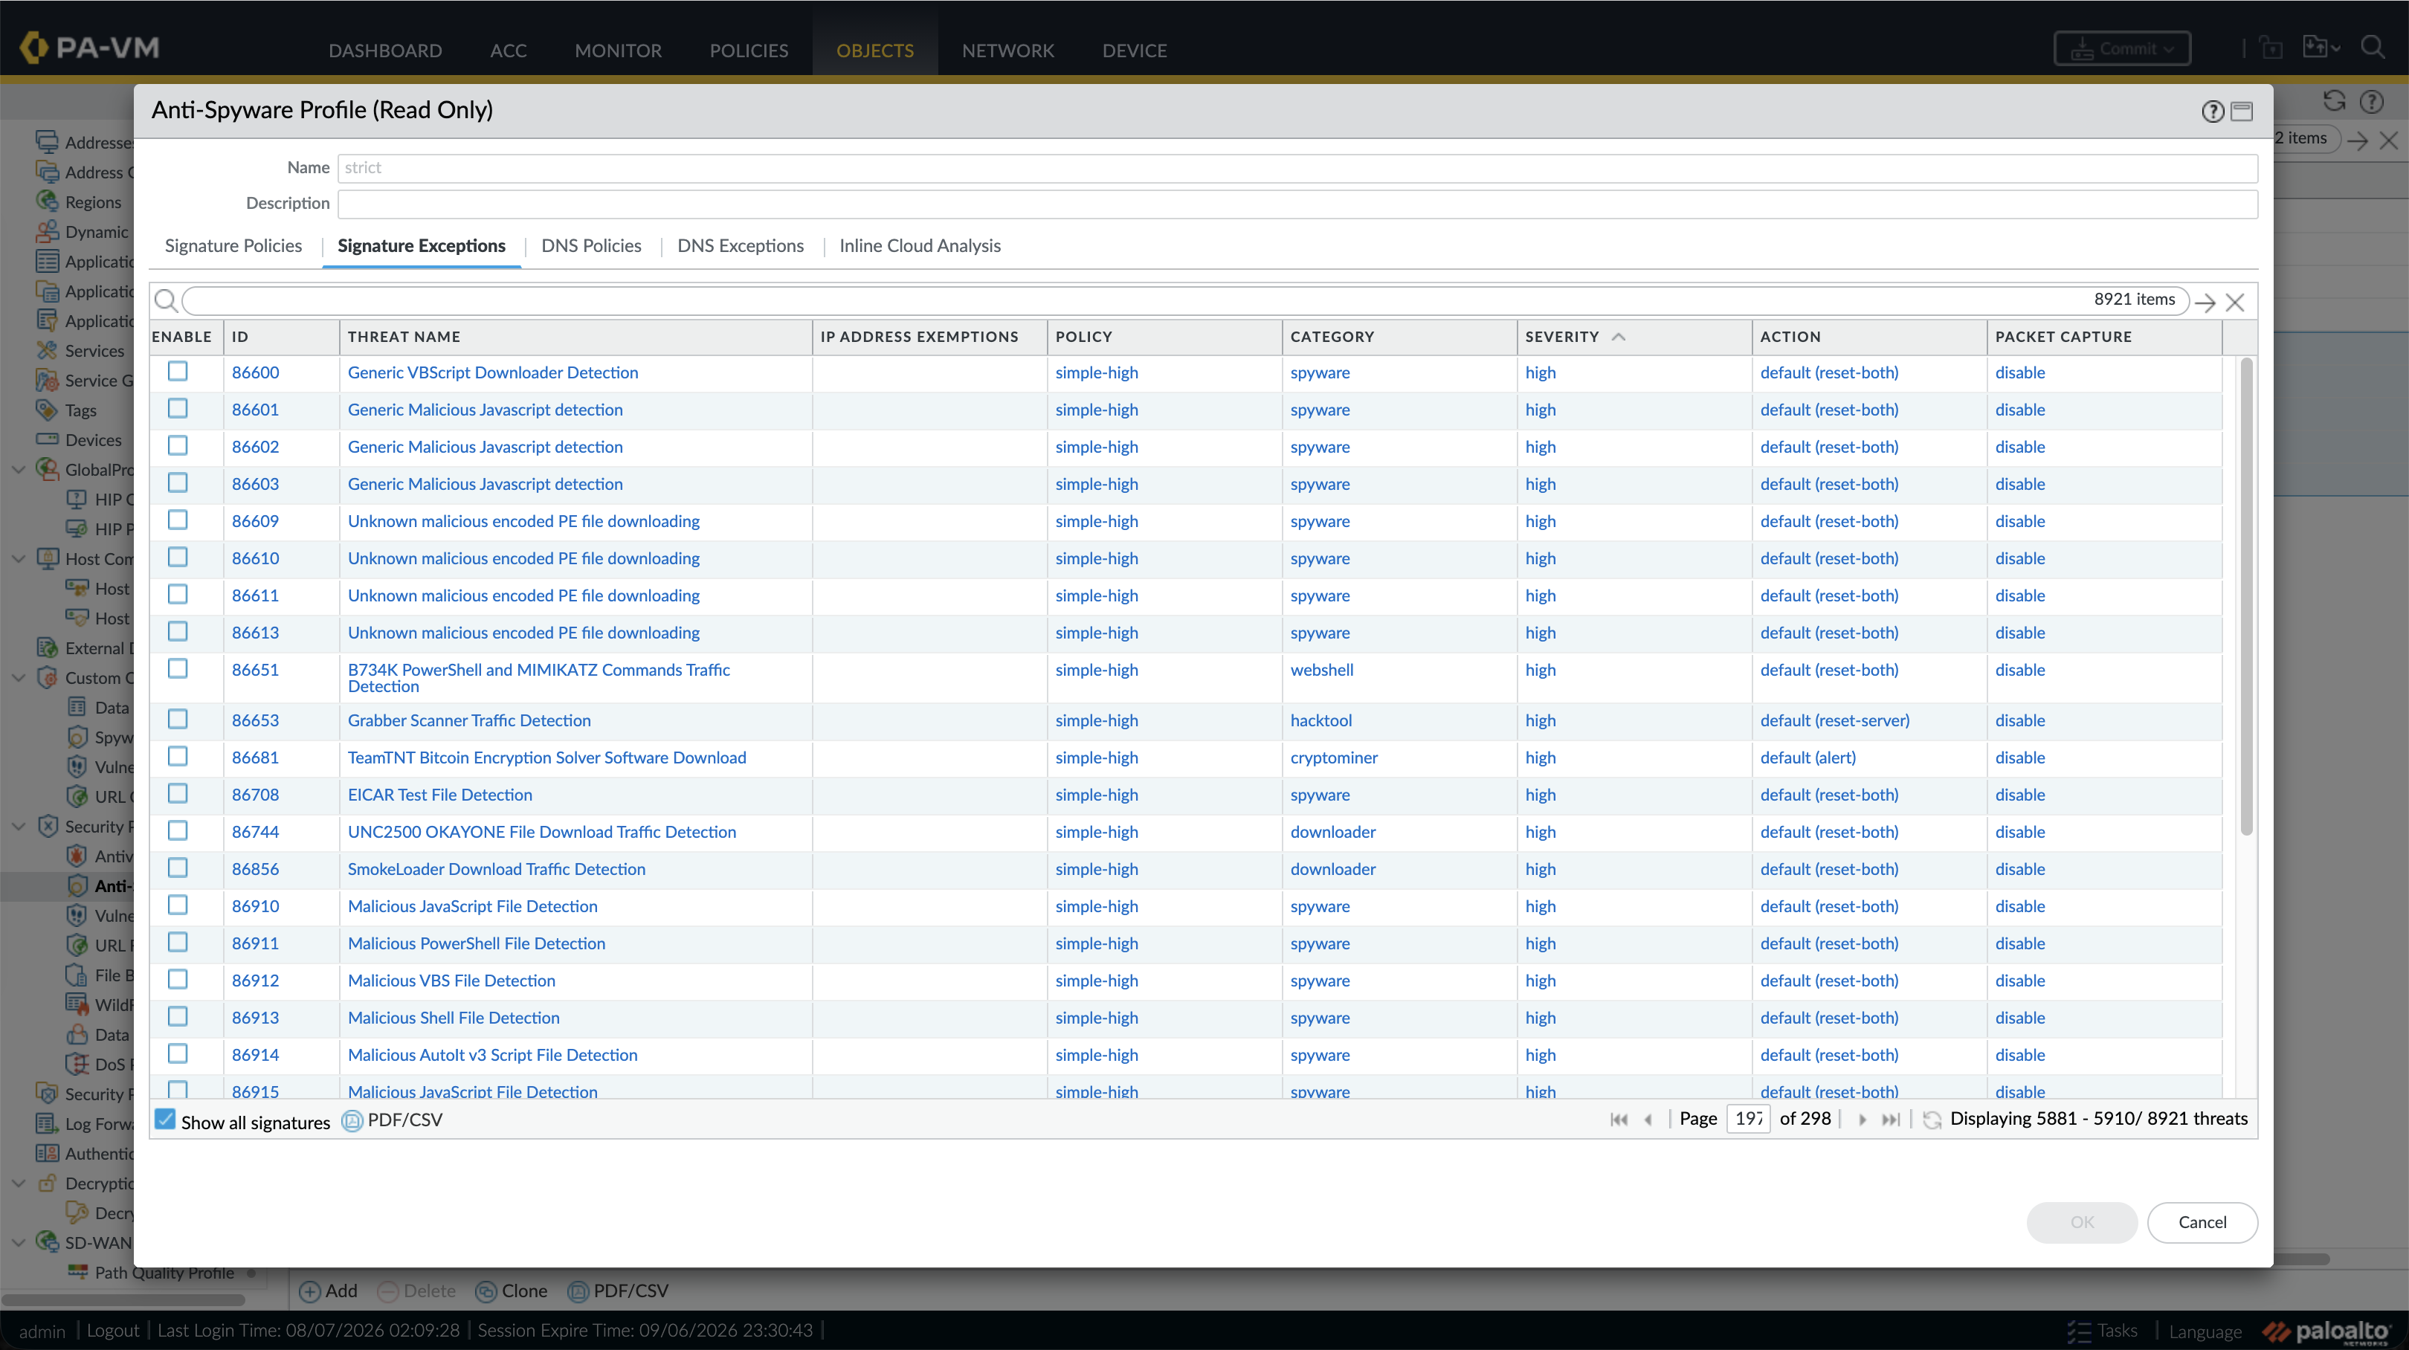Open the Commit dropdown
The width and height of the screenshot is (2409, 1350).
click(x=2122, y=48)
